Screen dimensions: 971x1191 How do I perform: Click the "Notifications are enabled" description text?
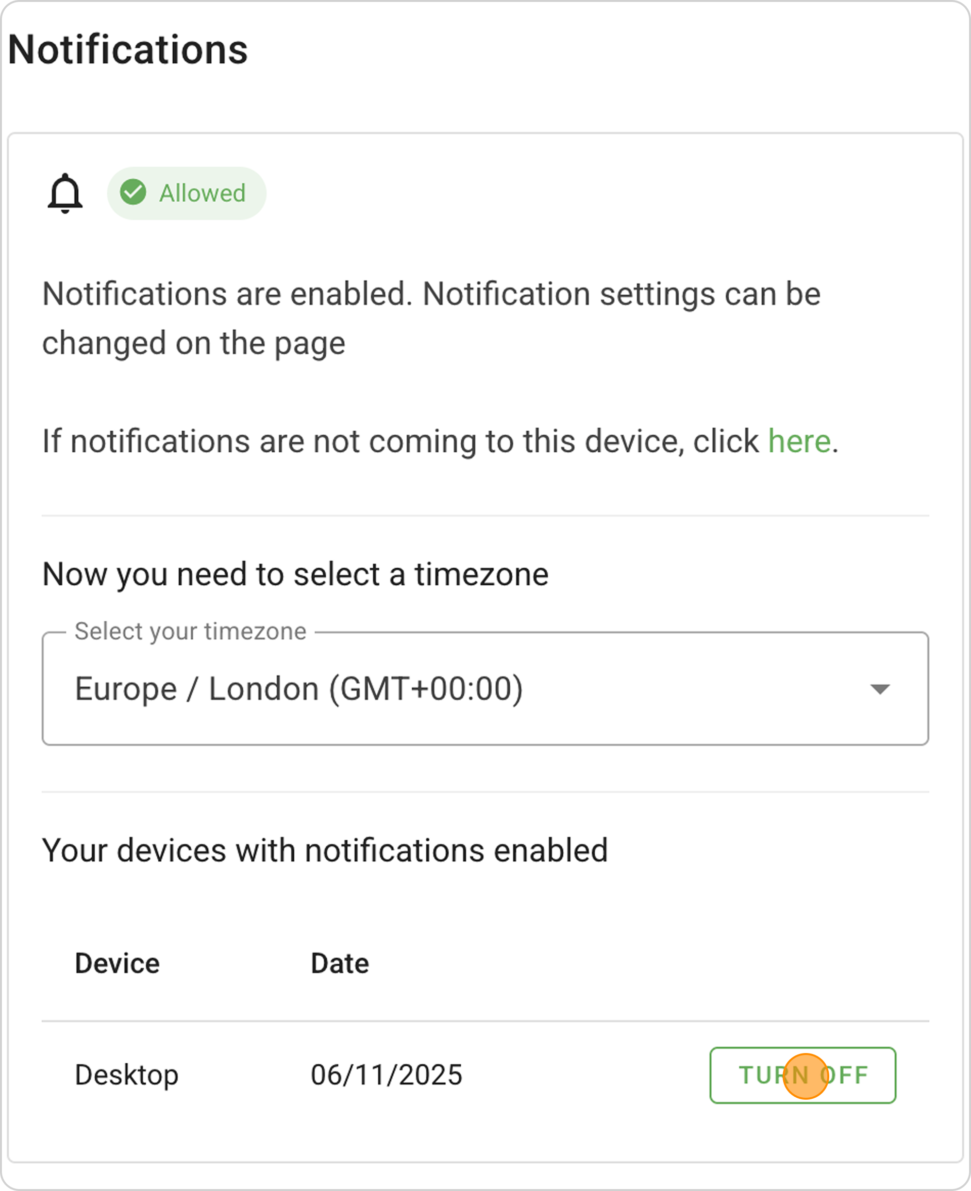pos(227,294)
